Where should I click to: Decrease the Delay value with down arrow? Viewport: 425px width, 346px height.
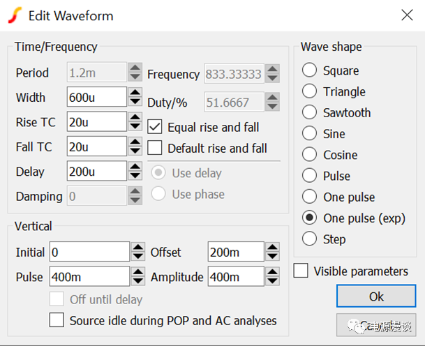point(136,176)
